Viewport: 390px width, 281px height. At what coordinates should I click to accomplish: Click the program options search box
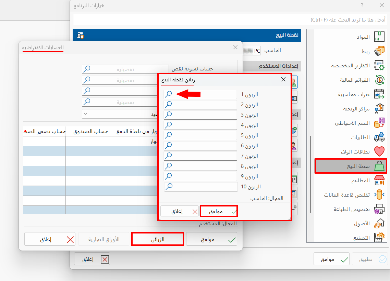click(x=230, y=19)
